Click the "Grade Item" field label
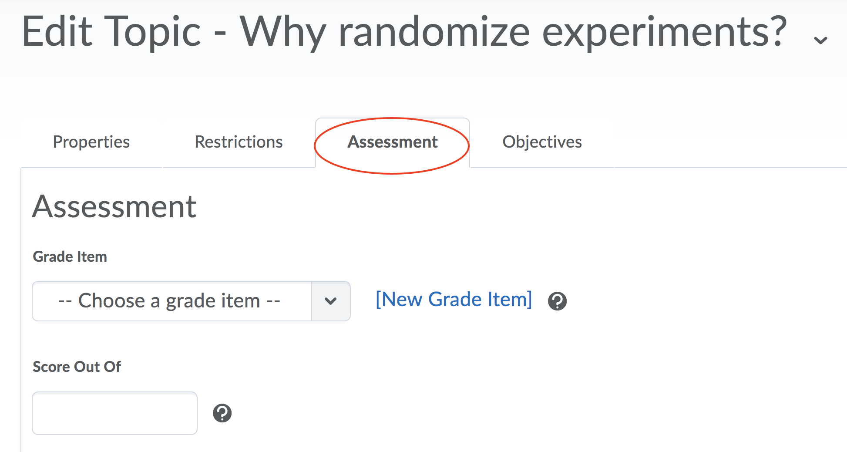 (70, 256)
